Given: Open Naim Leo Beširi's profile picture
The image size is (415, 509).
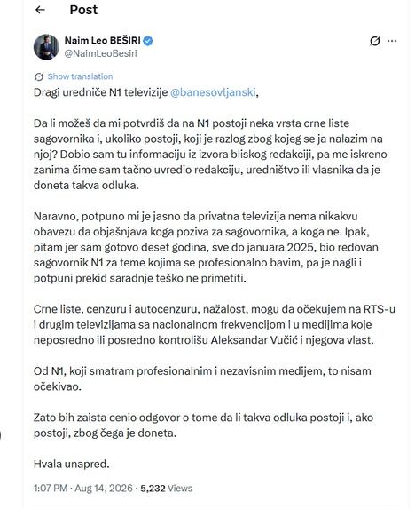Looking at the screenshot, I should pyautogui.click(x=46, y=47).
